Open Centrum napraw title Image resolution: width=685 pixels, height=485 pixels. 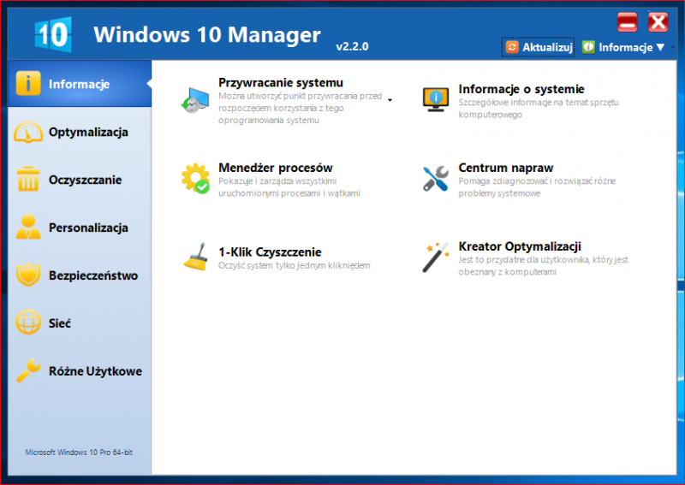tap(506, 168)
